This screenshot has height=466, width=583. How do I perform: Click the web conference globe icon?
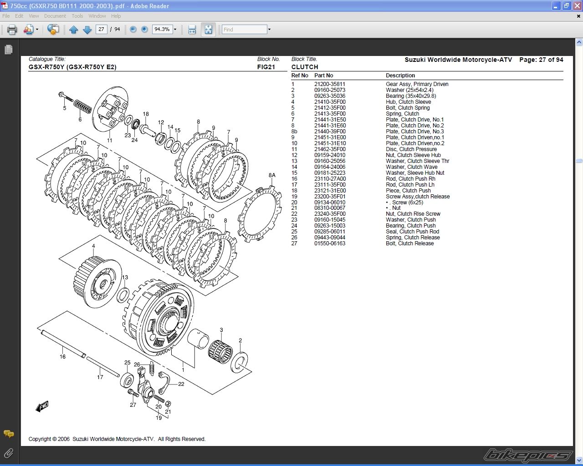53,30
